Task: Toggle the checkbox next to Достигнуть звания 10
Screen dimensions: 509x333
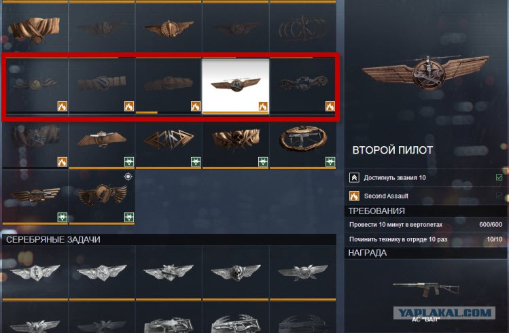Action: tap(499, 177)
